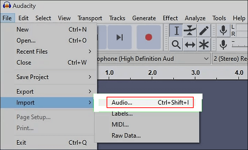Screen dimensions: 248x150
Task: Click the recording meter microphone icon
Action: tap(223, 30)
